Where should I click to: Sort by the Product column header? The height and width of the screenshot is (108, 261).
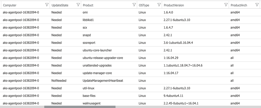click(x=88, y=5)
